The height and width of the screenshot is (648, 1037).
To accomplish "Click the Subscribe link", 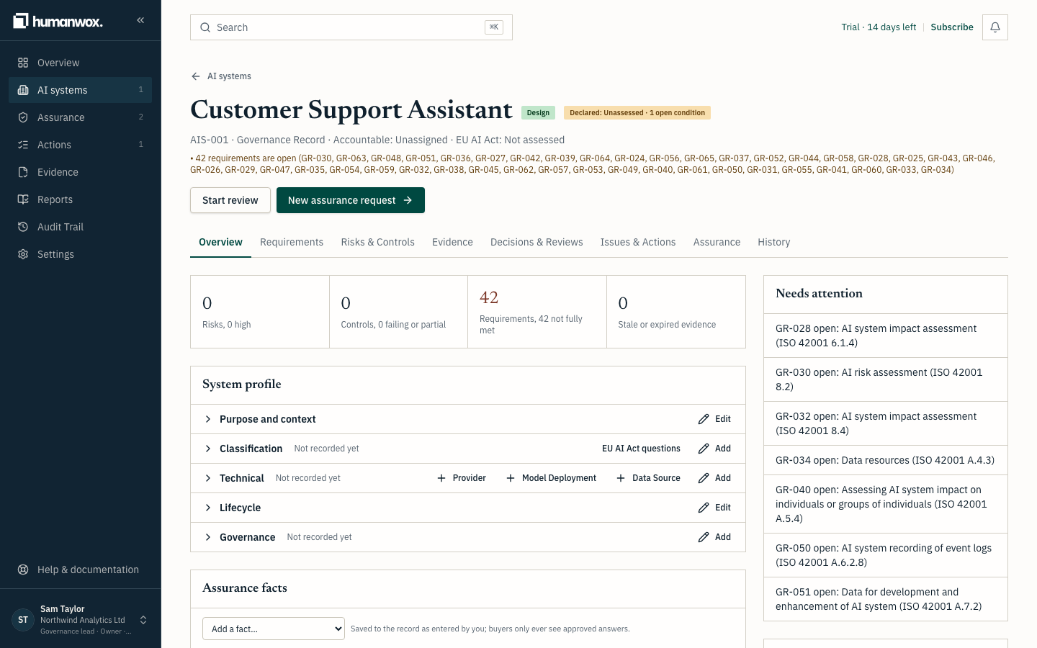I will [x=952, y=27].
